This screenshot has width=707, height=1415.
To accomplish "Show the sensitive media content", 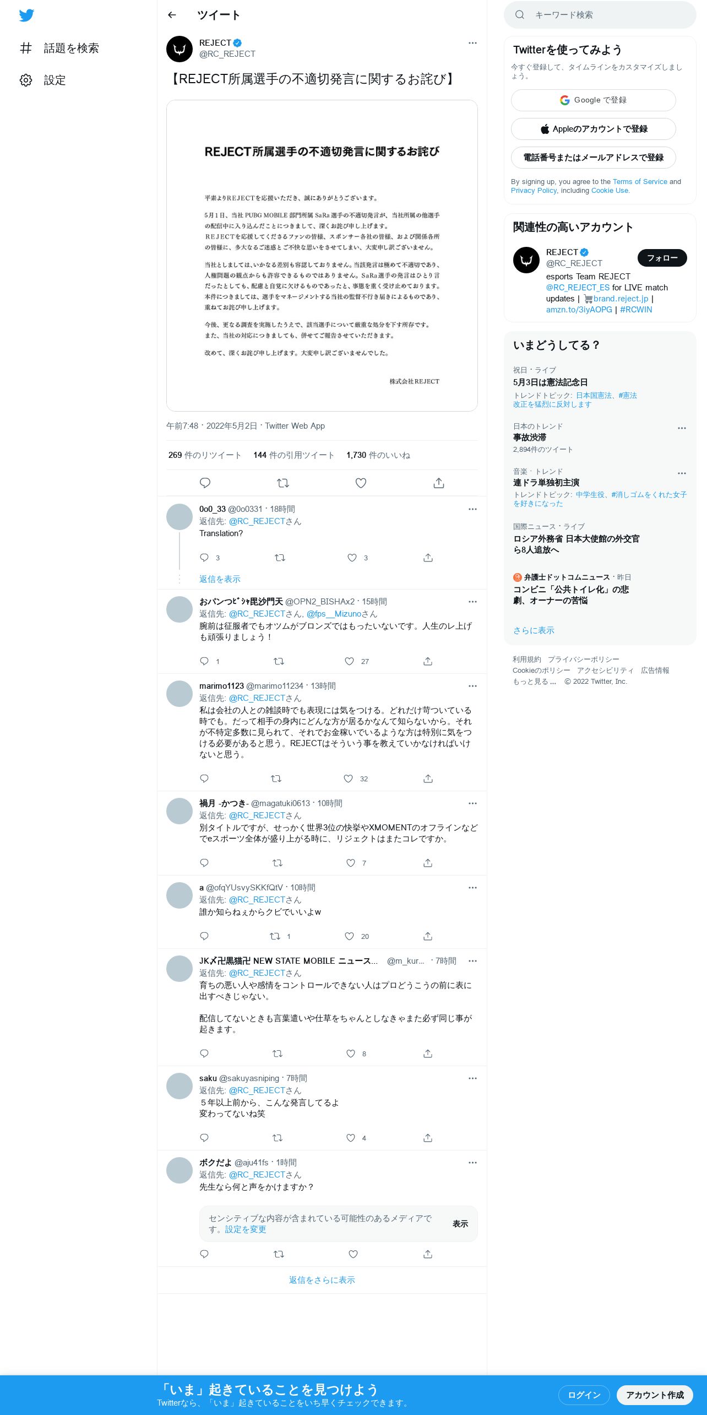I will coord(460,1224).
